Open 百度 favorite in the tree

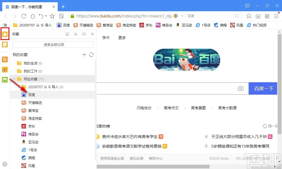[x=52, y=95]
